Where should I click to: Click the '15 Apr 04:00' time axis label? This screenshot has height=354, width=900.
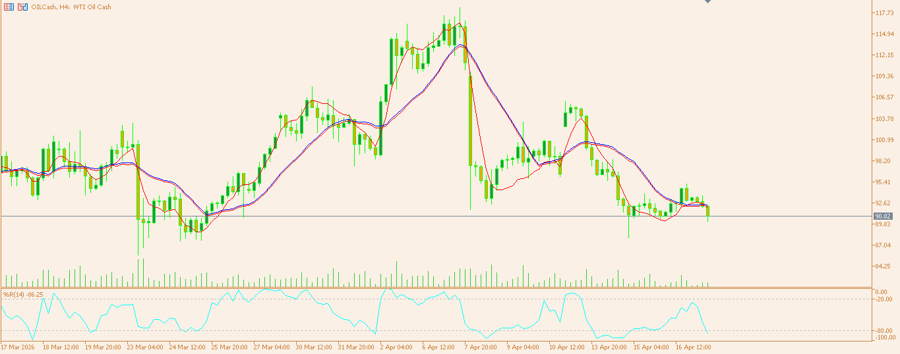pos(652,347)
